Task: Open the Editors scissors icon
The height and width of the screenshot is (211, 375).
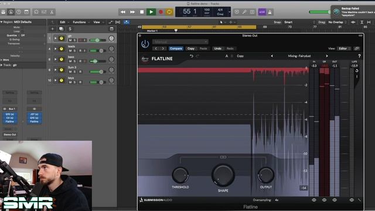Action: [x=52, y=12]
